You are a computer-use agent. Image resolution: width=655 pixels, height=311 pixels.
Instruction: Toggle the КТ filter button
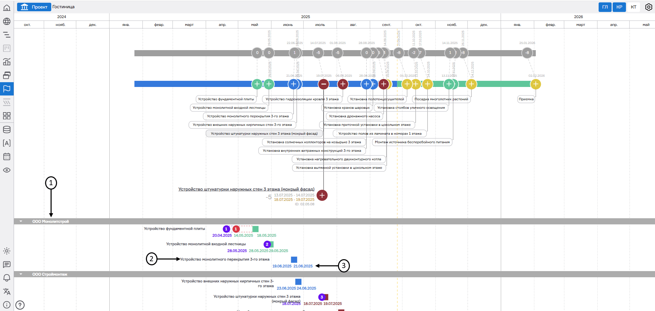pos(633,7)
